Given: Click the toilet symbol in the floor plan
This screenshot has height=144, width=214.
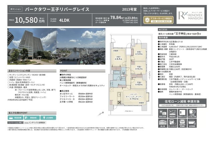Looking at the screenshot, I should [123, 72].
